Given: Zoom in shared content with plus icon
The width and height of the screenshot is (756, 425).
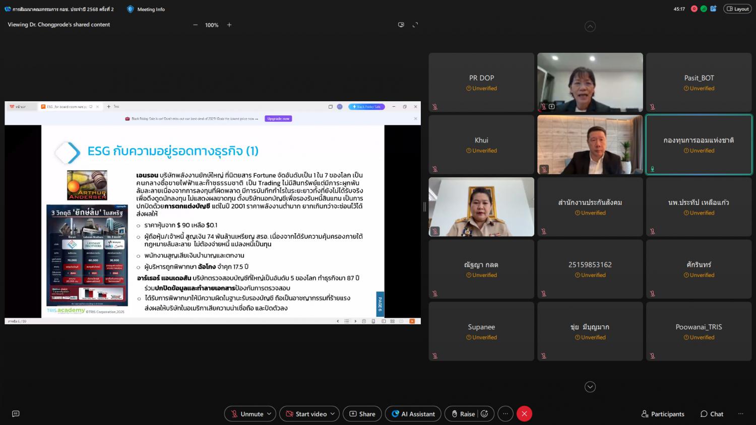Looking at the screenshot, I should pos(229,25).
